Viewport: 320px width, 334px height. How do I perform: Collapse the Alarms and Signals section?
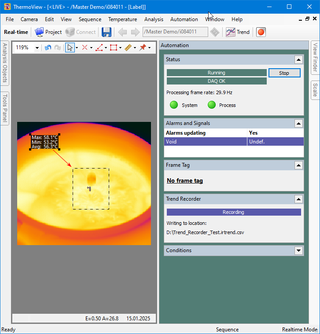298,123
